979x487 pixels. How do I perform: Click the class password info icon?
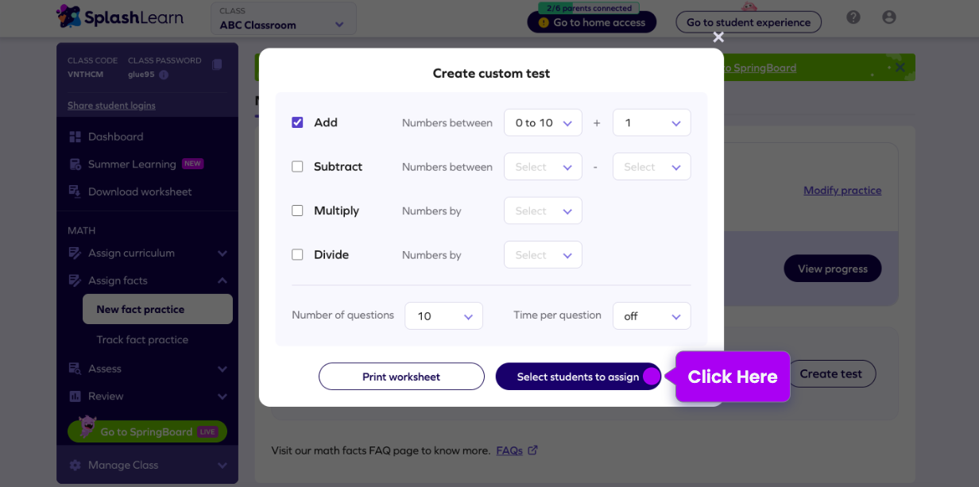coord(164,75)
